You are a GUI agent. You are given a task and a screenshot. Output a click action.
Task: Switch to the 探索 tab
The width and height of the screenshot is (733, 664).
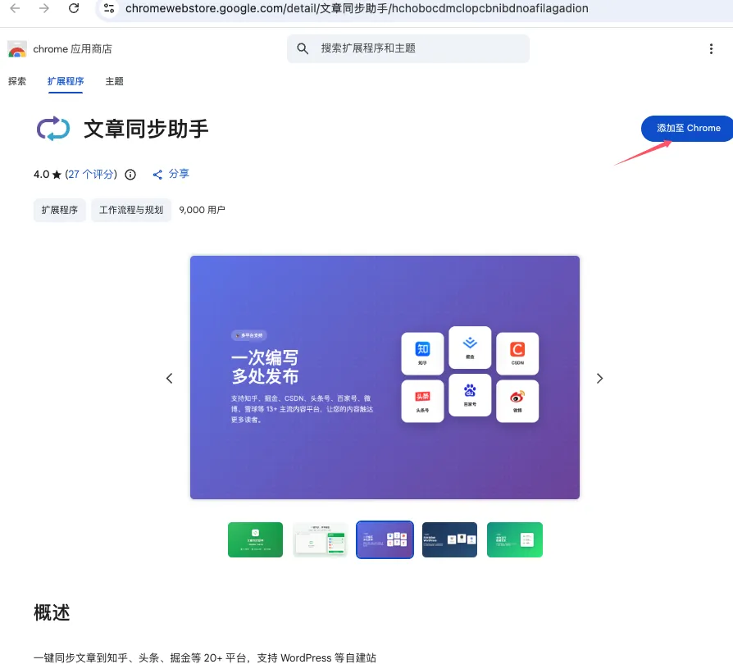pyautogui.click(x=17, y=81)
